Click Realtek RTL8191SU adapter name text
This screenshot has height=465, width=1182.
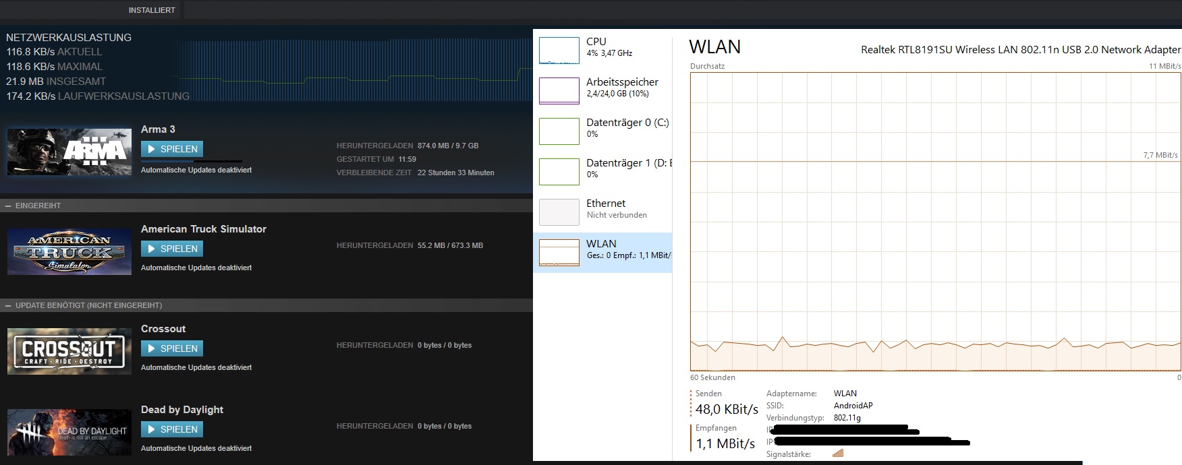point(1021,50)
